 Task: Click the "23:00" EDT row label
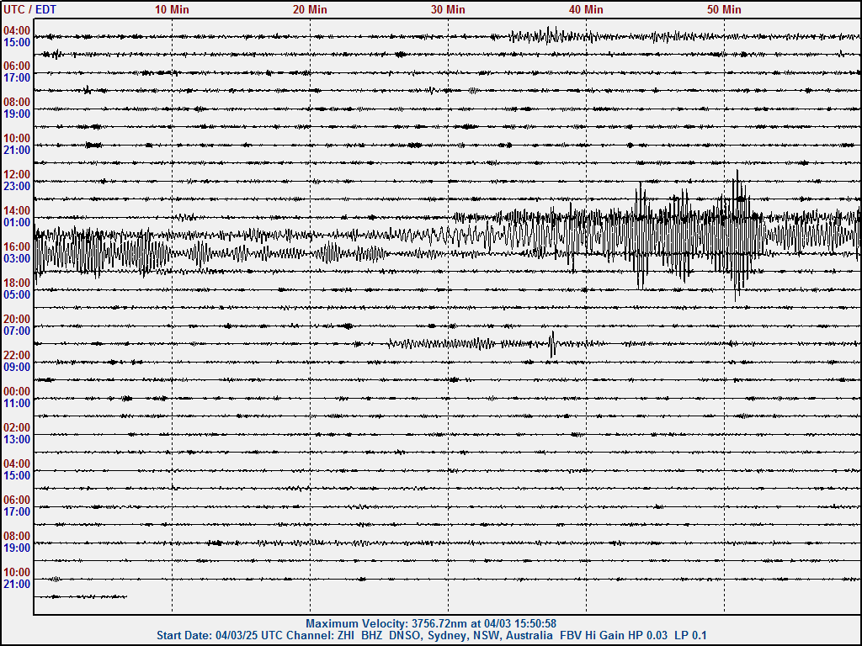tap(17, 186)
